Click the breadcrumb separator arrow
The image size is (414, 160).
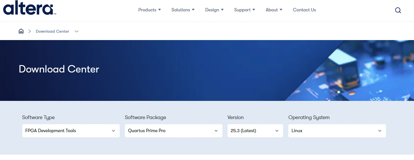pyautogui.click(x=29, y=31)
